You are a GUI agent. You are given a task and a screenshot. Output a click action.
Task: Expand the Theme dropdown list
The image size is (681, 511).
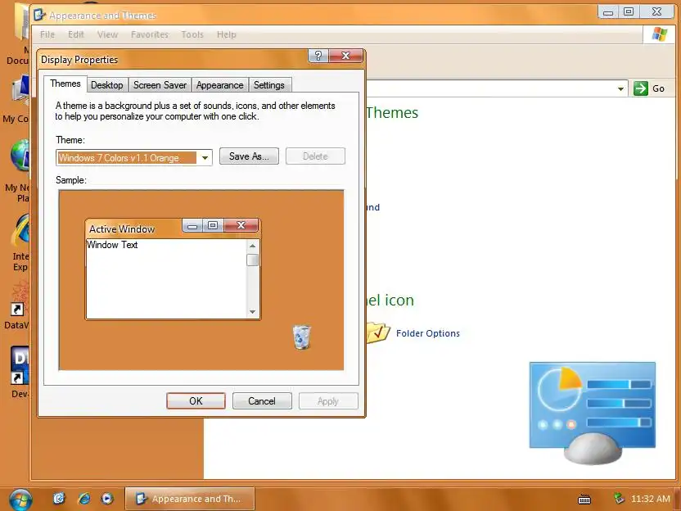(205, 158)
